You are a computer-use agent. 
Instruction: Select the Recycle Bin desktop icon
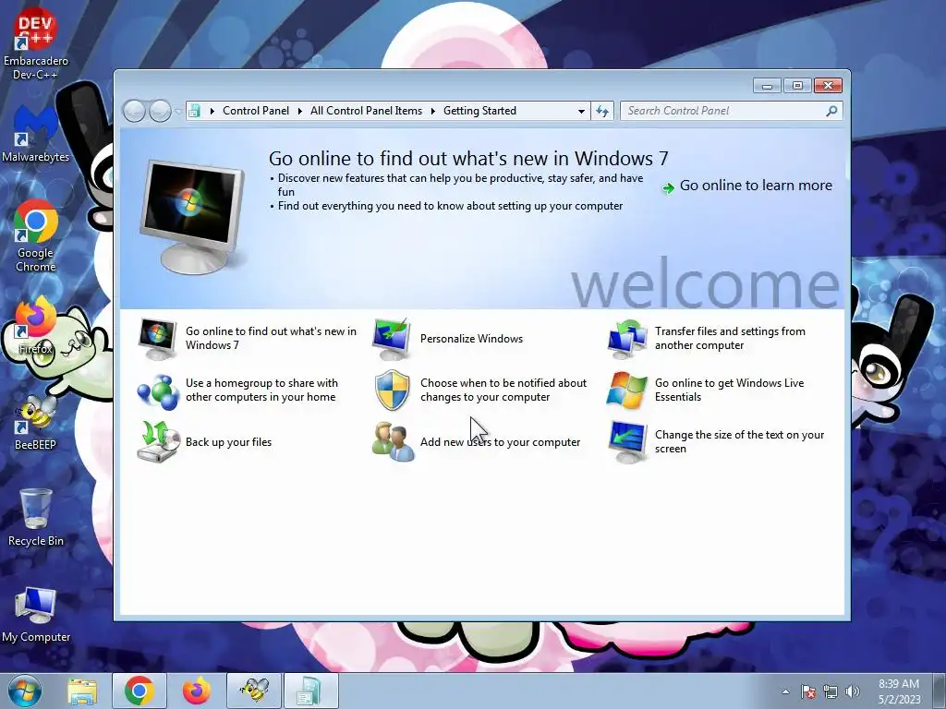point(36,517)
